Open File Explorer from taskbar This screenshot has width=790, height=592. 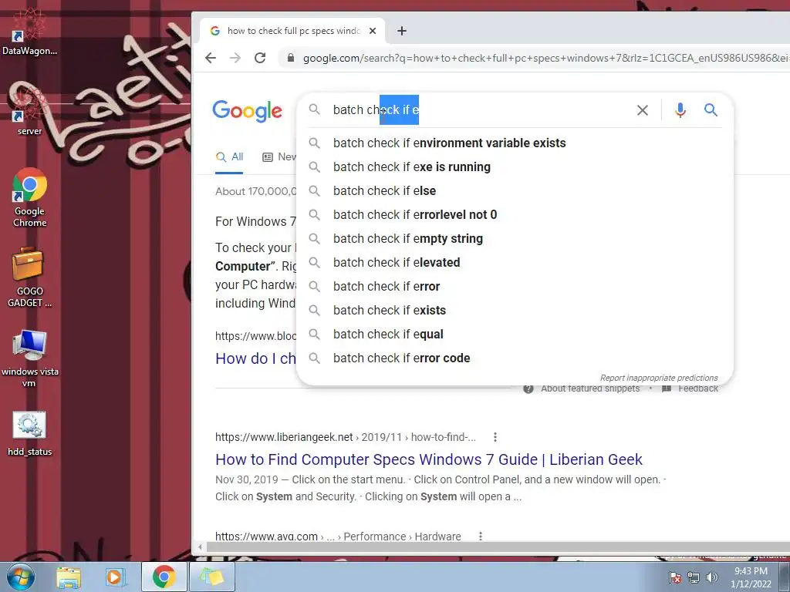point(68,577)
